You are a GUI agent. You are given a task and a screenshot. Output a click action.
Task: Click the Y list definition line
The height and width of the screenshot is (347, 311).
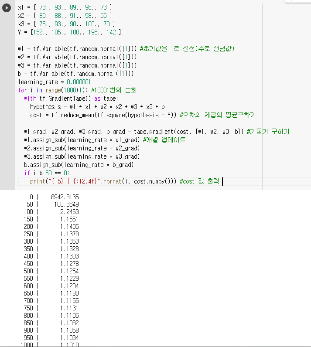[x=69, y=32]
